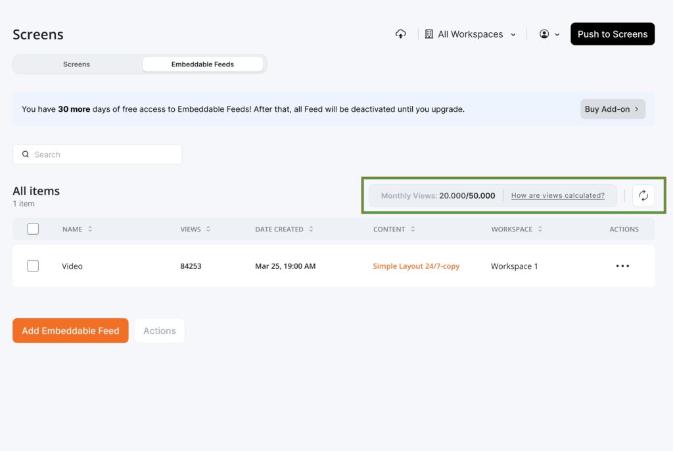Click the refresh views icon
The height and width of the screenshot is (451, 673).
pos(643,195)
